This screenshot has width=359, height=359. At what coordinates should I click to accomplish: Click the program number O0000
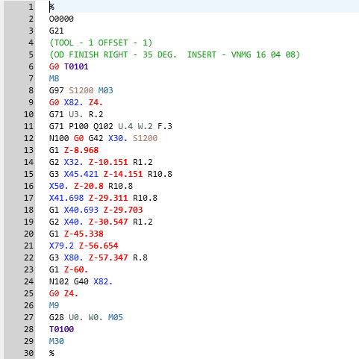coord(61,19)
